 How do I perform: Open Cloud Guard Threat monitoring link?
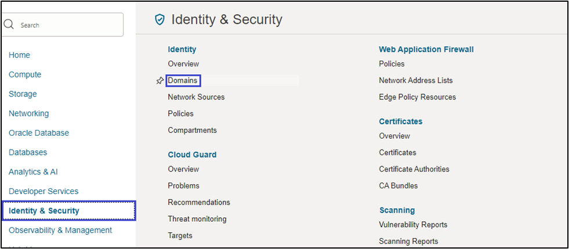[x=197, y=219]
